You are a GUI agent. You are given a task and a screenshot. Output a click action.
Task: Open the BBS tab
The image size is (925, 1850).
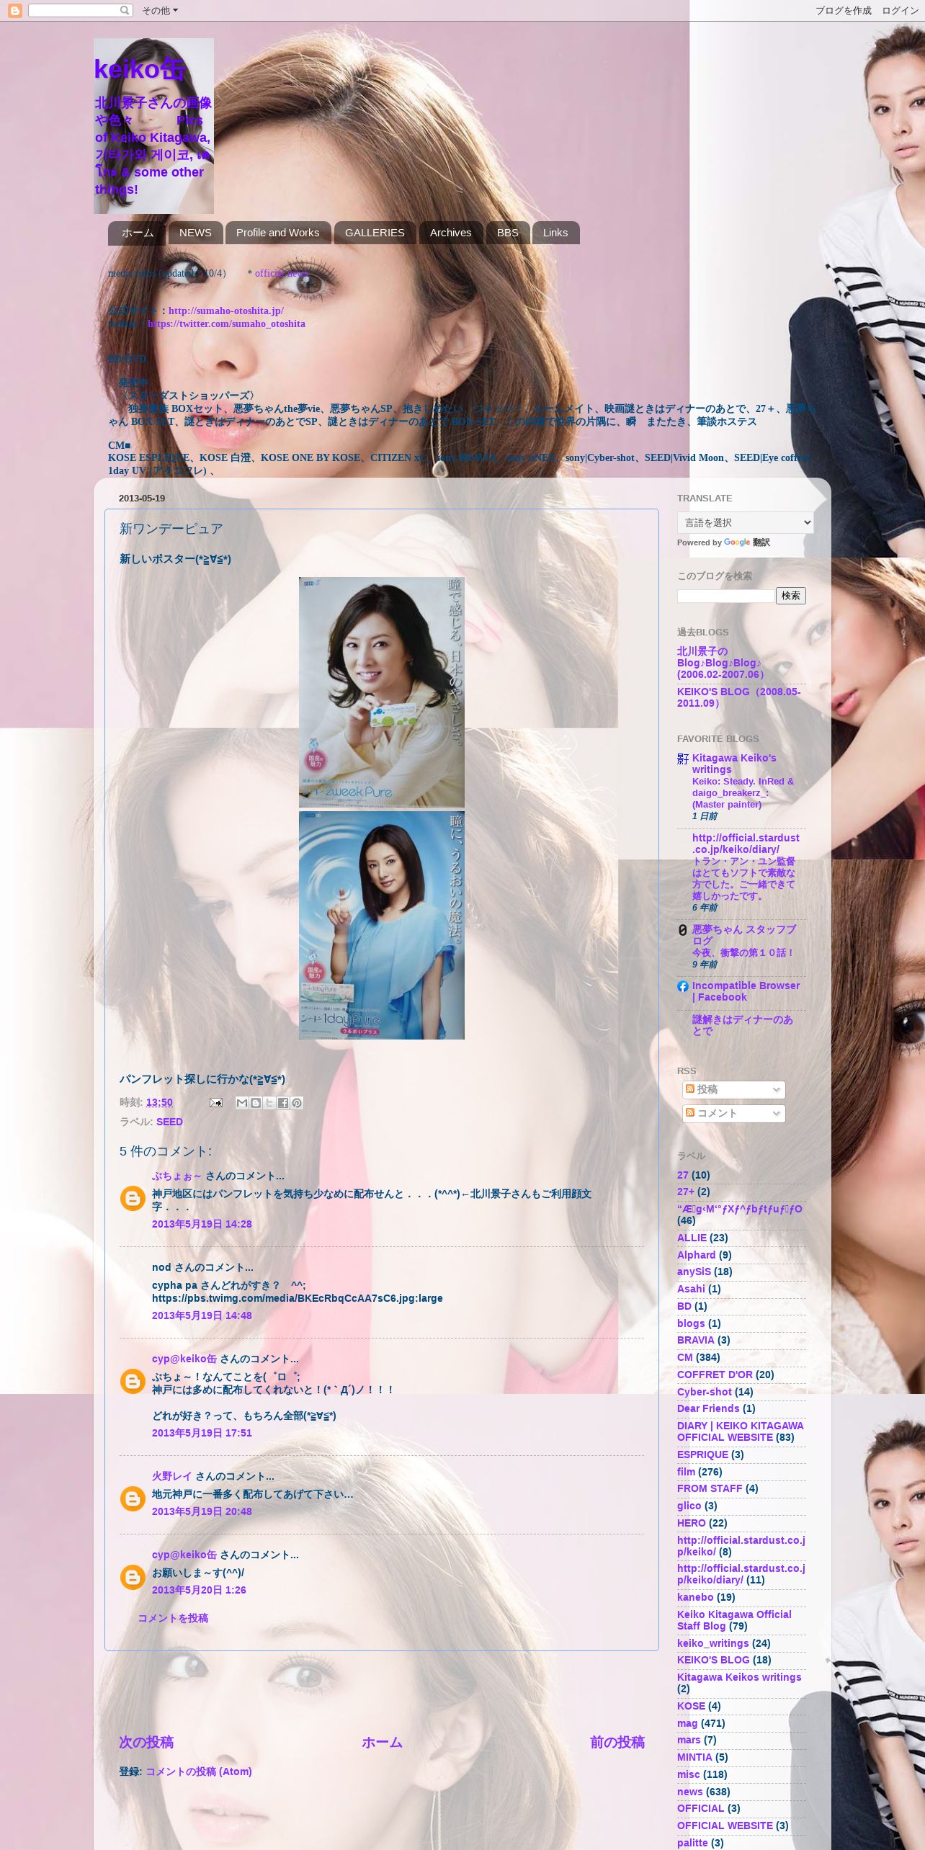(507, 233)
